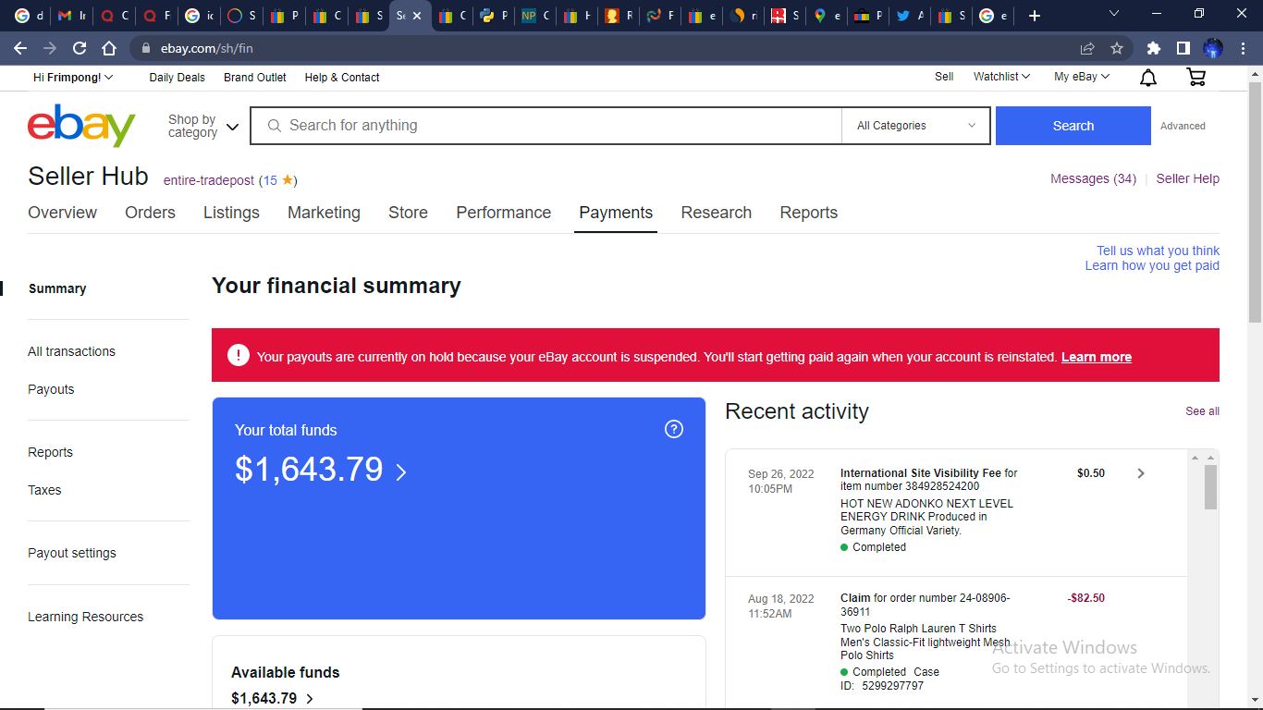1263x710 pixels.
Task: Select Summary in left sidebar
Action: click(x=57, y=288)
